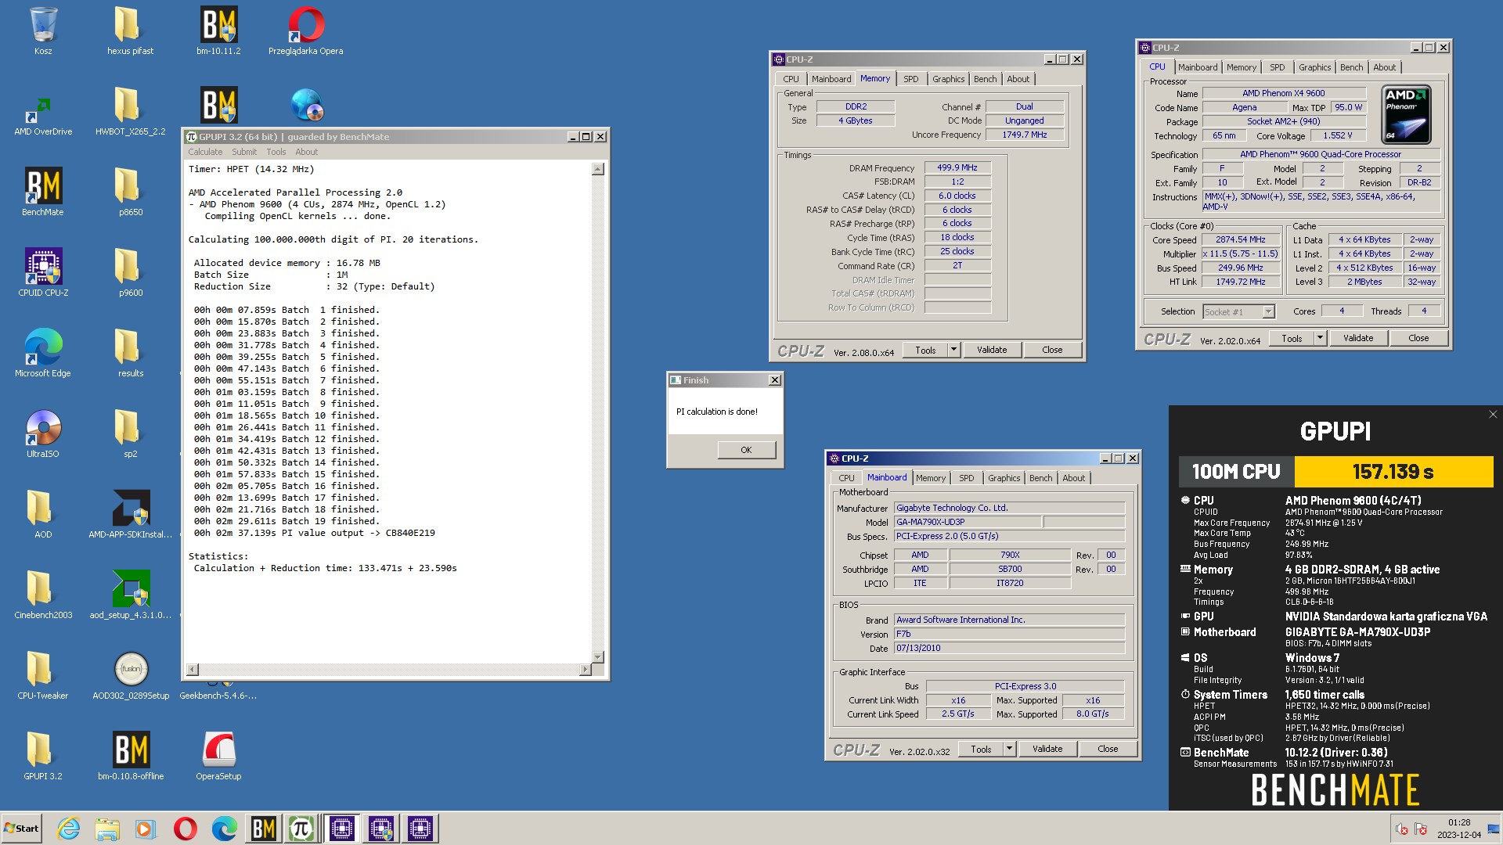Open the p8650 folder

point(130,192)
